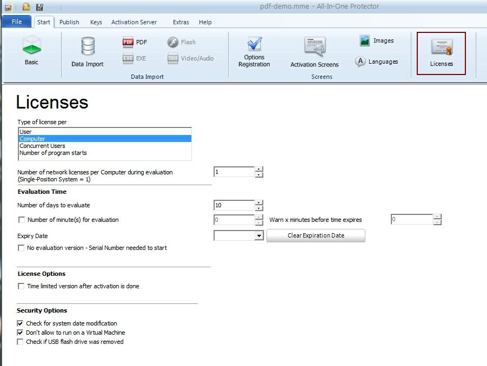Enable Number of minute(s) for evaluation checkbox
The height and width of the screenshot is (366, 487).
click(x=22, y=220)
